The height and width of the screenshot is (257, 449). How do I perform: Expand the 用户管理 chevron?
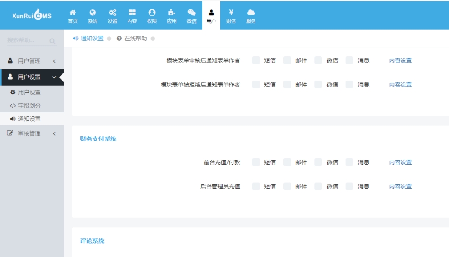[x=54, y=61]
